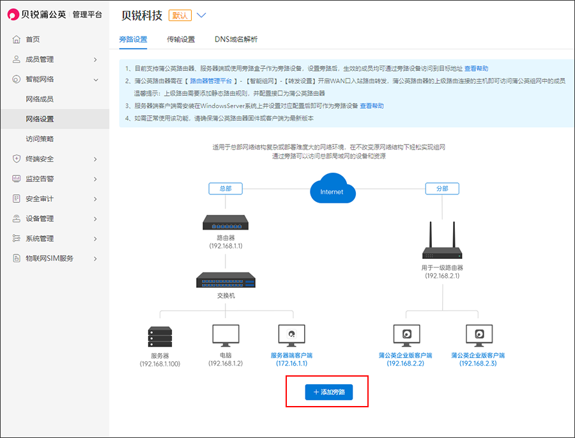The width and height of the screenshot is (575, 438).
Task: Expand the 安全审计 menu chevron
Action: (x=95, y=199)
